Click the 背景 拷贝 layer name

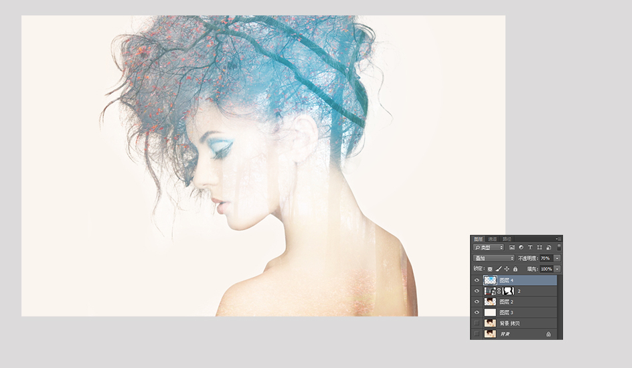[510, 323]
